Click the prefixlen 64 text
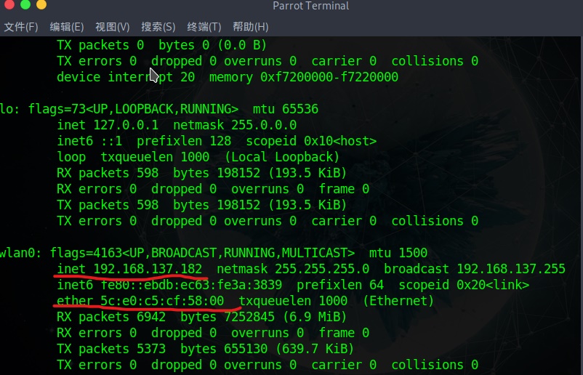 (340, 285)
